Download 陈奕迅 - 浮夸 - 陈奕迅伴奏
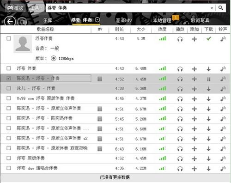 point(209,119)
